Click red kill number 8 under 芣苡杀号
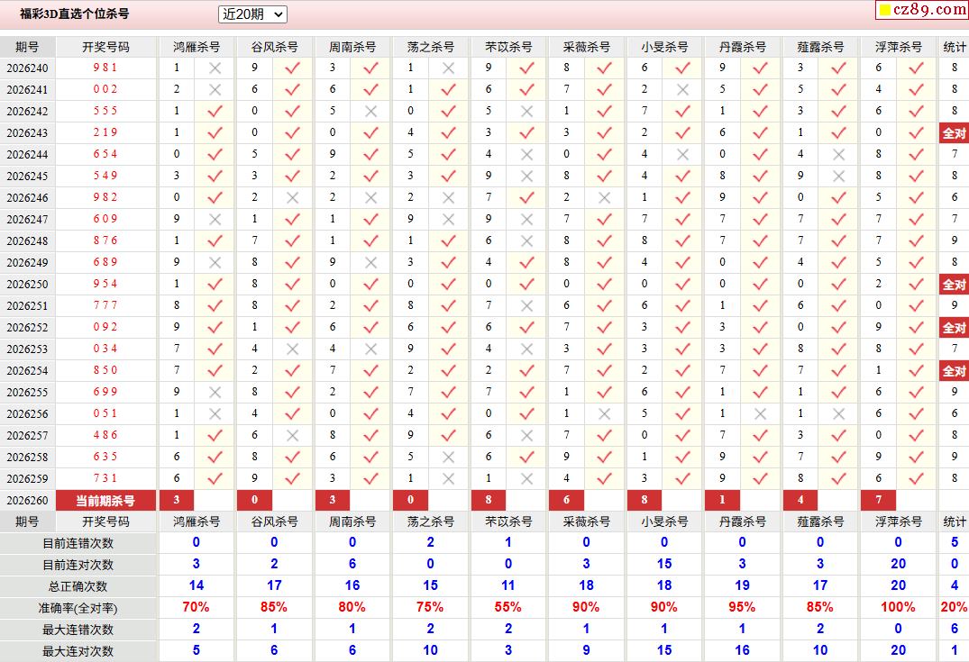 (489, 500)
